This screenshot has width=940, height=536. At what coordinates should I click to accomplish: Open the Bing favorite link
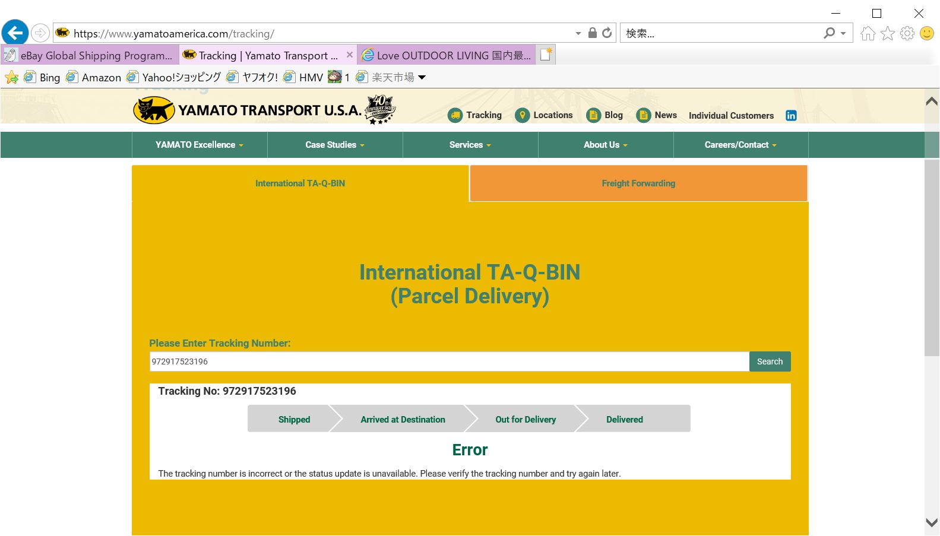tap(42, 77)
